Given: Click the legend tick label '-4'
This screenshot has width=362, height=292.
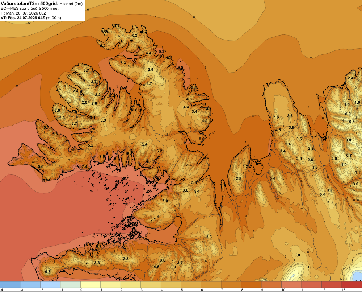Looking at the screenshot, I should point(1,290).
